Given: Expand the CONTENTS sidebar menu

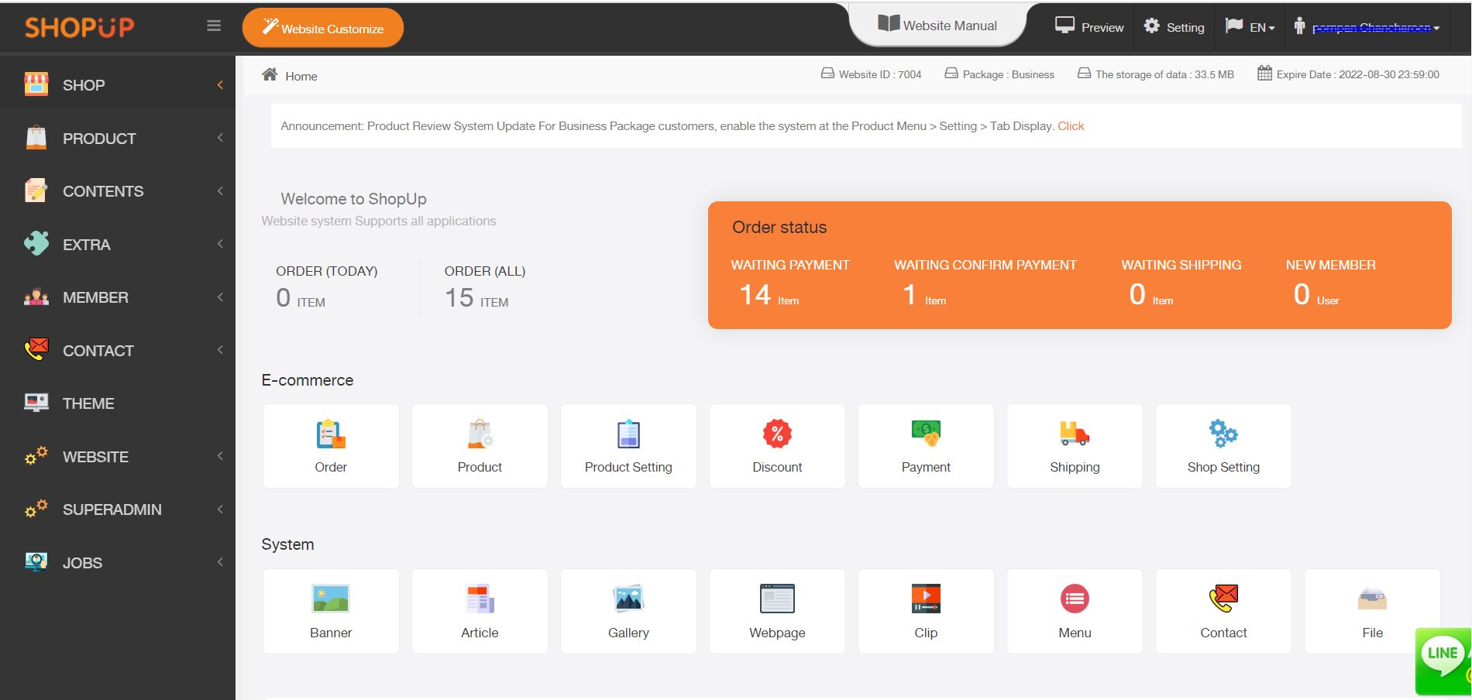Looking at the screenshot, I should [x=118, y=191].
